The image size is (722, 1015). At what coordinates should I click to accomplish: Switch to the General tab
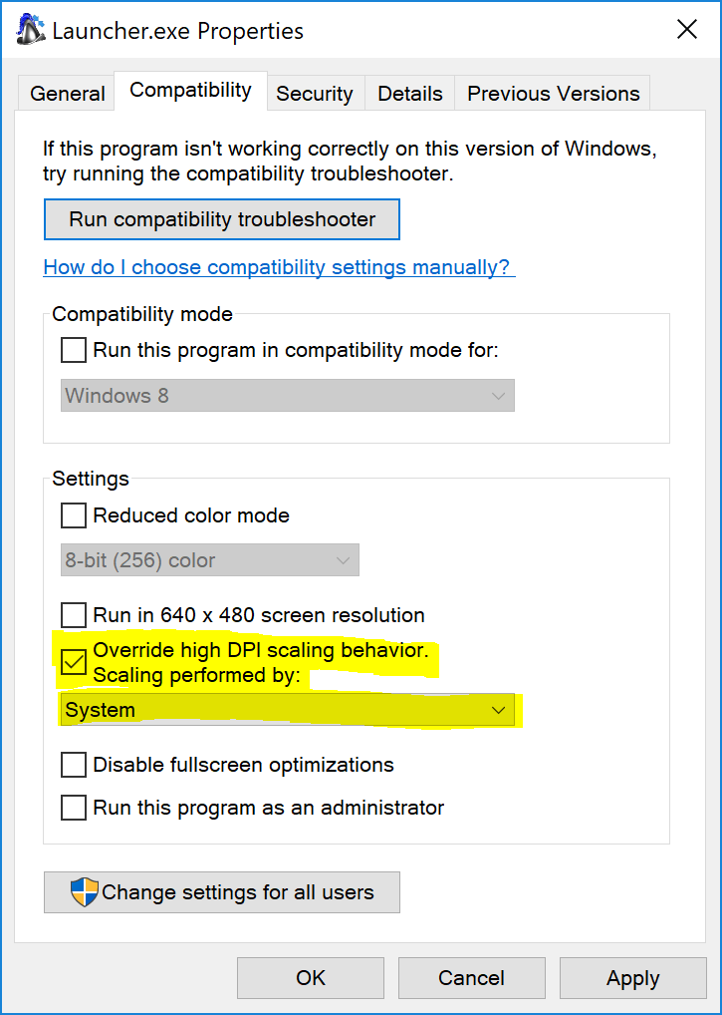tap(67, 94)
